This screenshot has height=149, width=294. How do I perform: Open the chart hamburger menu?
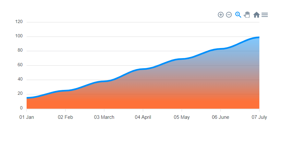(x=265, y=15)
